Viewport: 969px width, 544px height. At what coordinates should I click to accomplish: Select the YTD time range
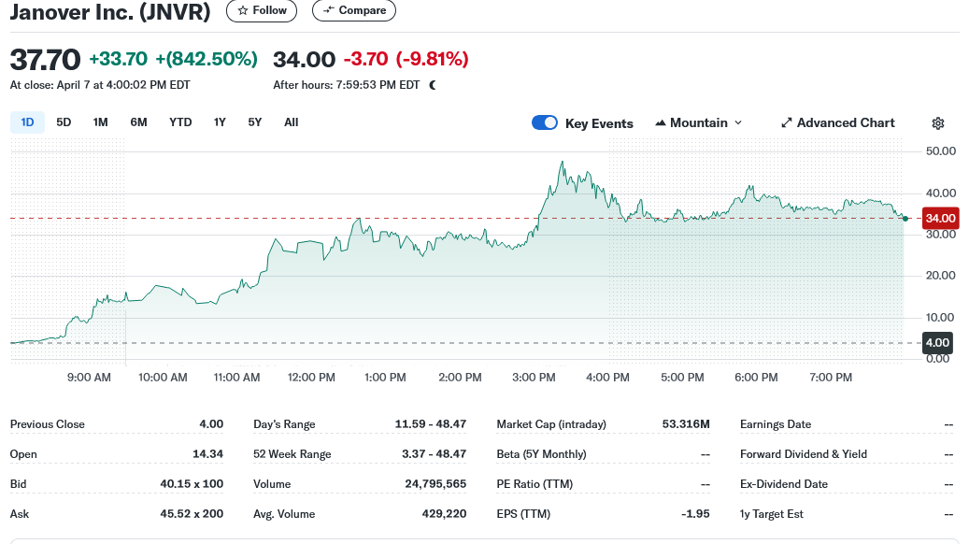(x=179, y=122)
